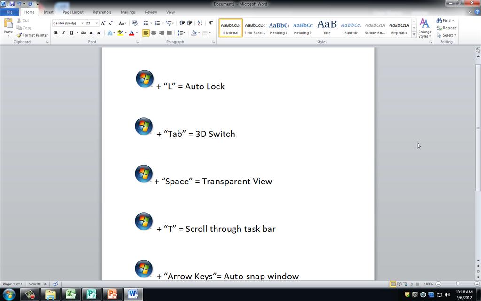The image size is (481, 301).
Task: Click the Windows Start orb on the taskbar
Action: click(x=8, y=294)
